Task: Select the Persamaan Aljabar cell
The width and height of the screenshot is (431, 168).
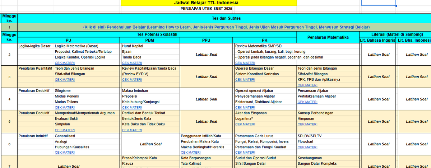Action: click(328, 91)
